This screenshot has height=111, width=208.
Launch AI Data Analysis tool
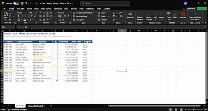[x=140, y=16]
